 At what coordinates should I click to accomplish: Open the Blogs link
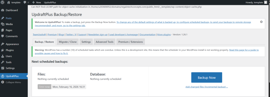pyautogui.click(x=61, y=35)
